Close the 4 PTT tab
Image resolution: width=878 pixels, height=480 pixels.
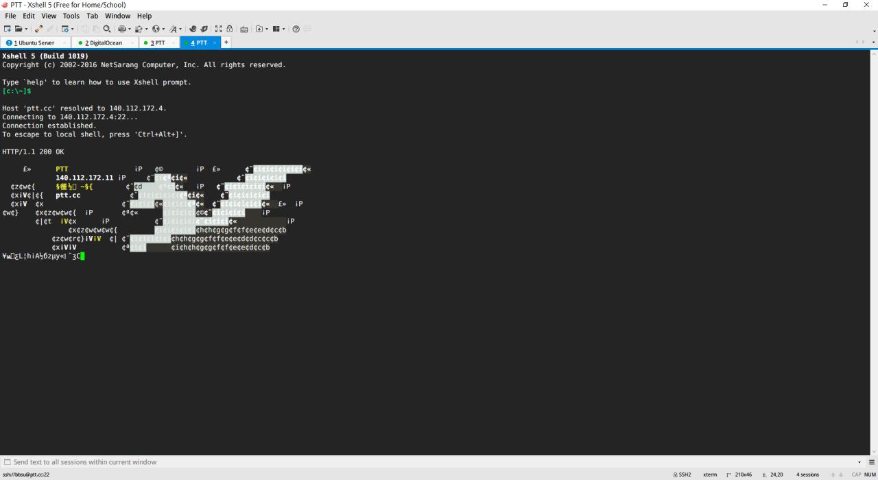pos(215,43)
